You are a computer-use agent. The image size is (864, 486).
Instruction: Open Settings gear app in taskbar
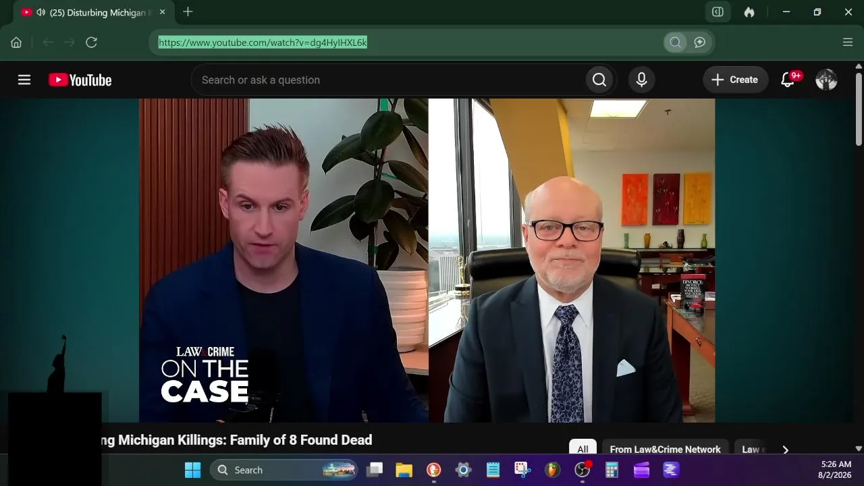(x=463, y=470)
